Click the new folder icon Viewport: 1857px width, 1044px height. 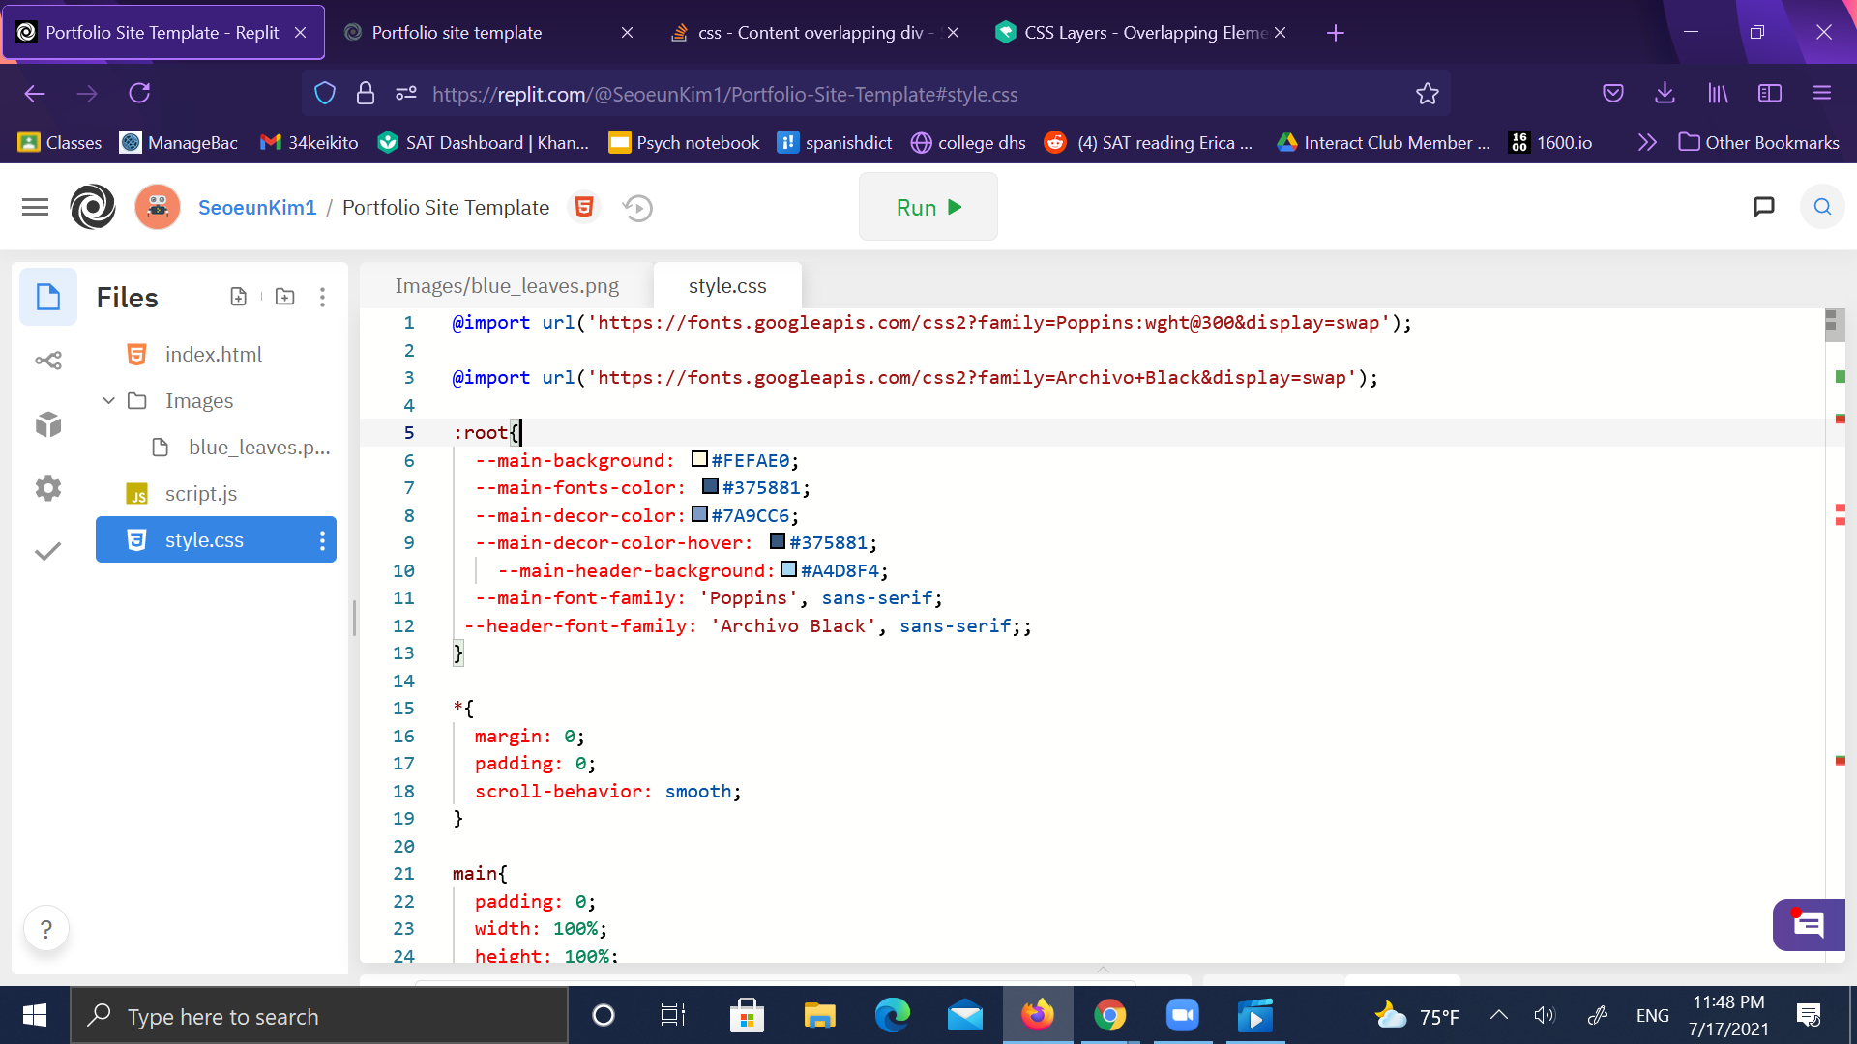click(284, 297)
